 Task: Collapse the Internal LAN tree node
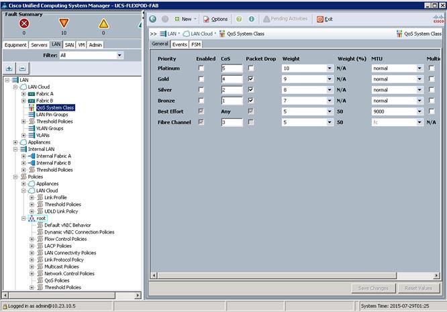click(x=15, y=149)
